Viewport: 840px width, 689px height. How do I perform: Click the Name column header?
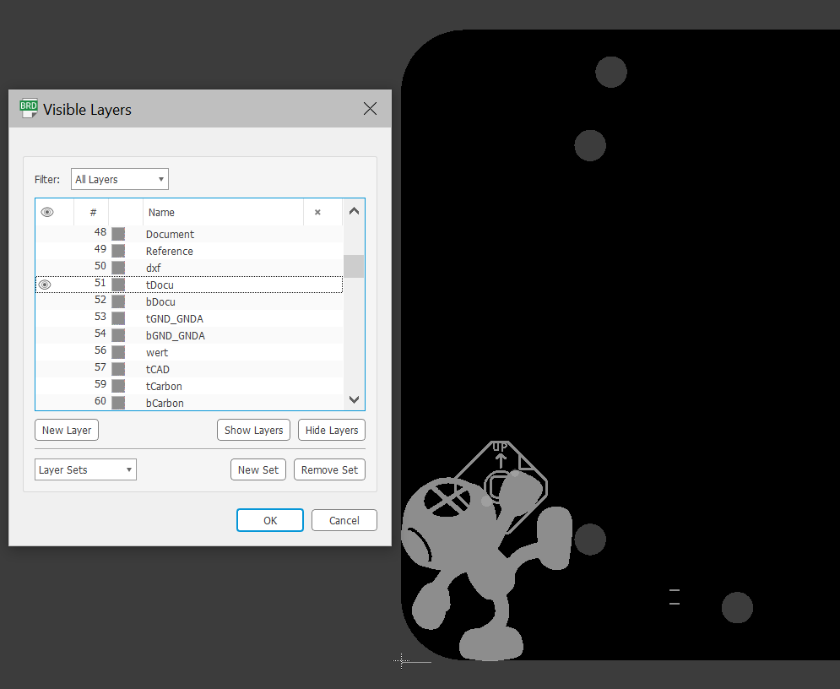pos(161,212)
